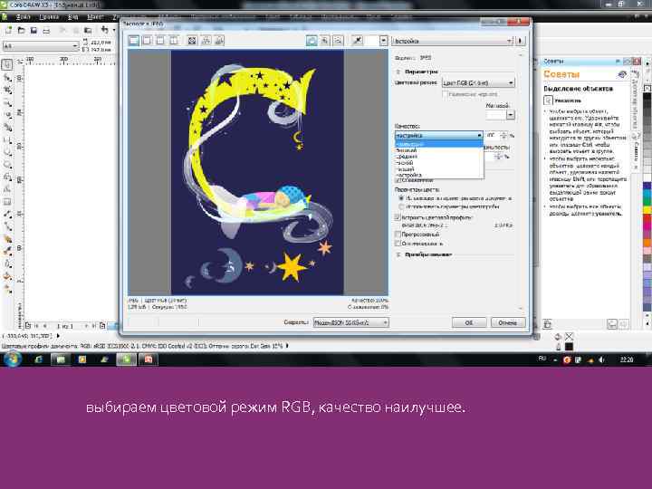
Task: Click the export preview image
Action: click(x=257, y=173)
